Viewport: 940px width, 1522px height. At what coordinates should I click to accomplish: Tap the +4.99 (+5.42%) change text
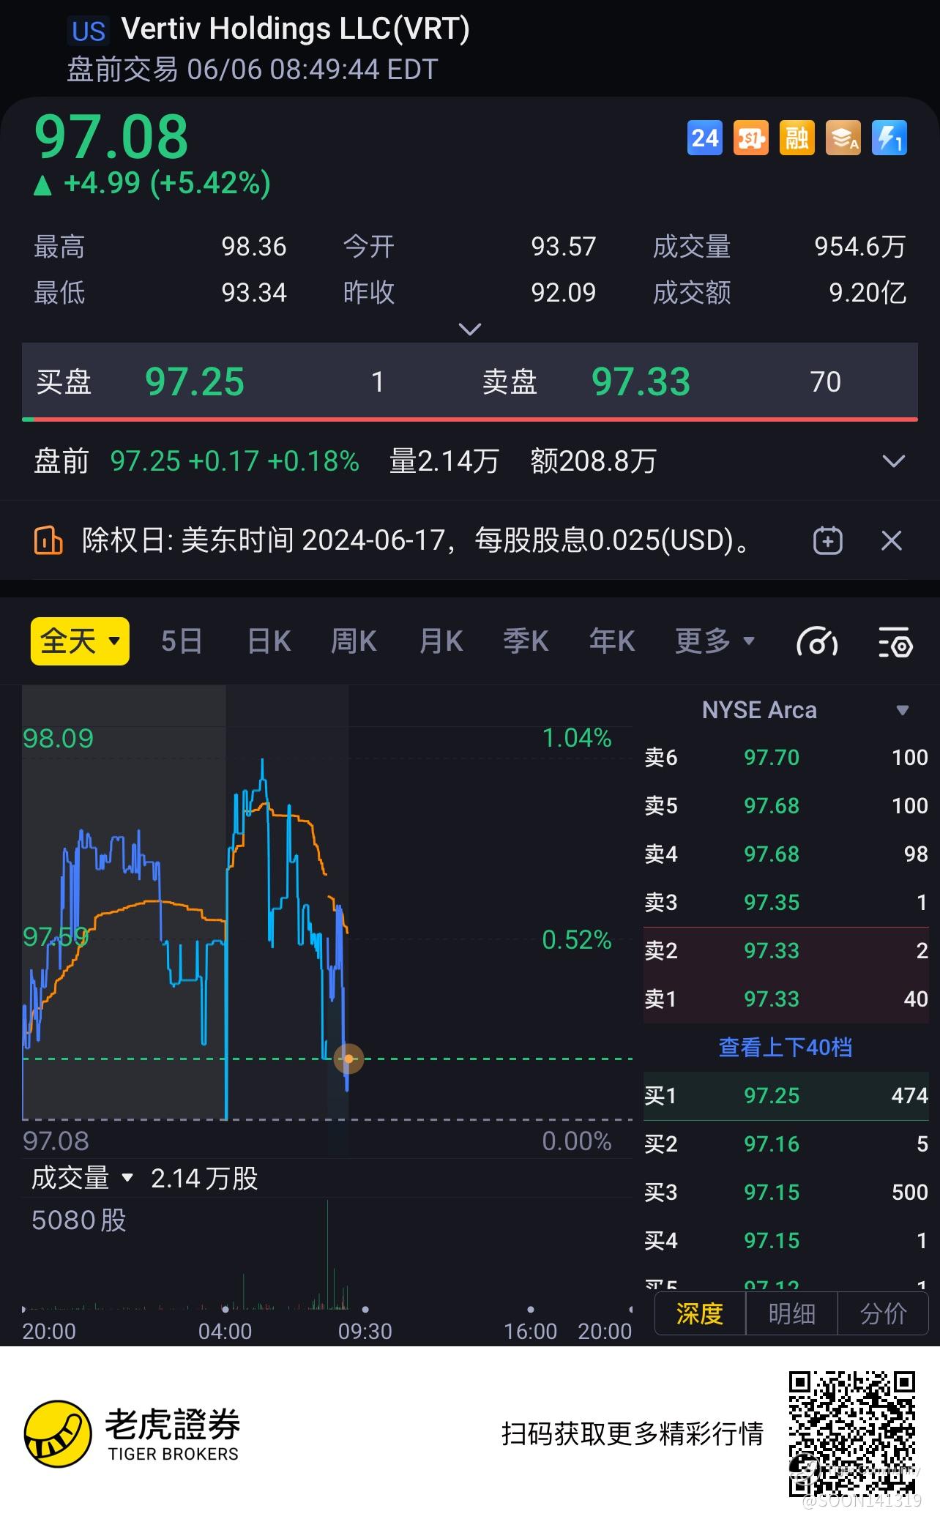(168, 183)
